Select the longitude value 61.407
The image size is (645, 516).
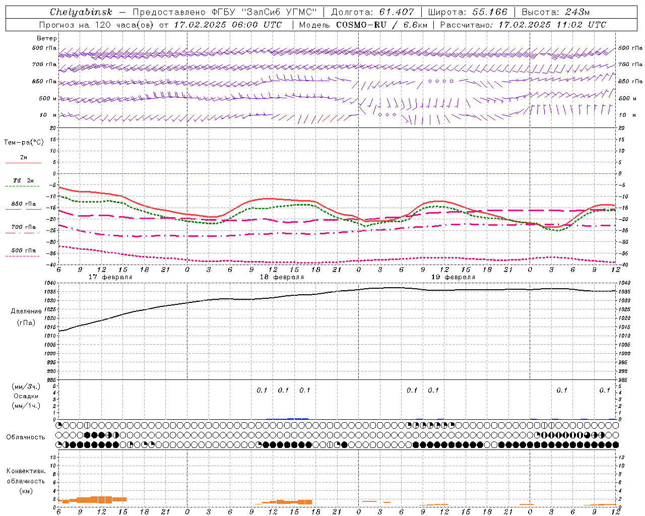click(x=397, y=12)
